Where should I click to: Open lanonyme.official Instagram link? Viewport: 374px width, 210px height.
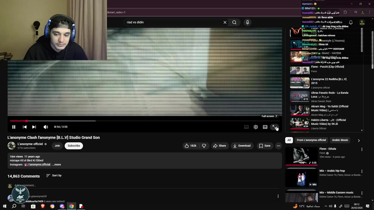37,164
